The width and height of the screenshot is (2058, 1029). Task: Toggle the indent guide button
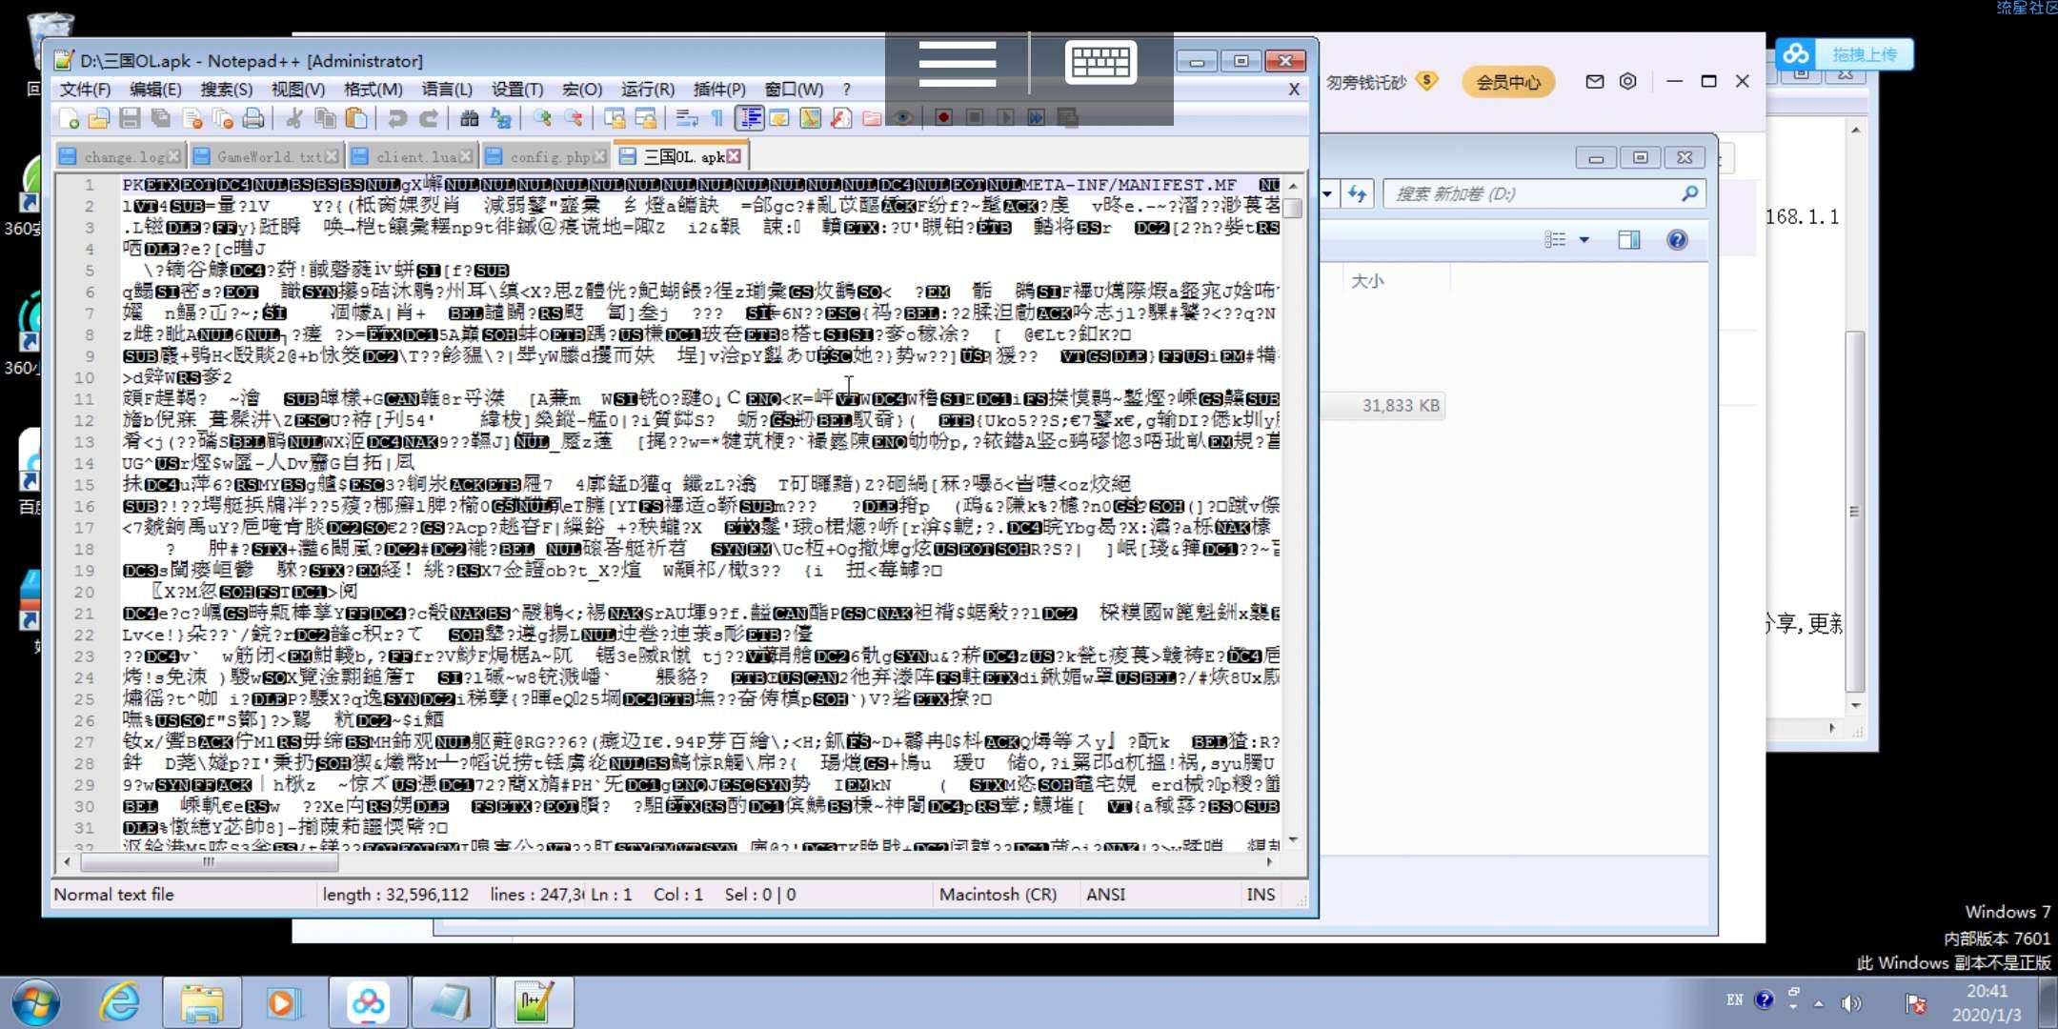[x=750, y=118]
